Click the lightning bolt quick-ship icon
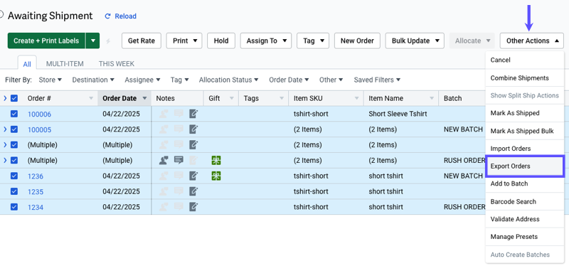Image resolution: width=569 pixels, height=266 pixels. click(x=108, y=41)
